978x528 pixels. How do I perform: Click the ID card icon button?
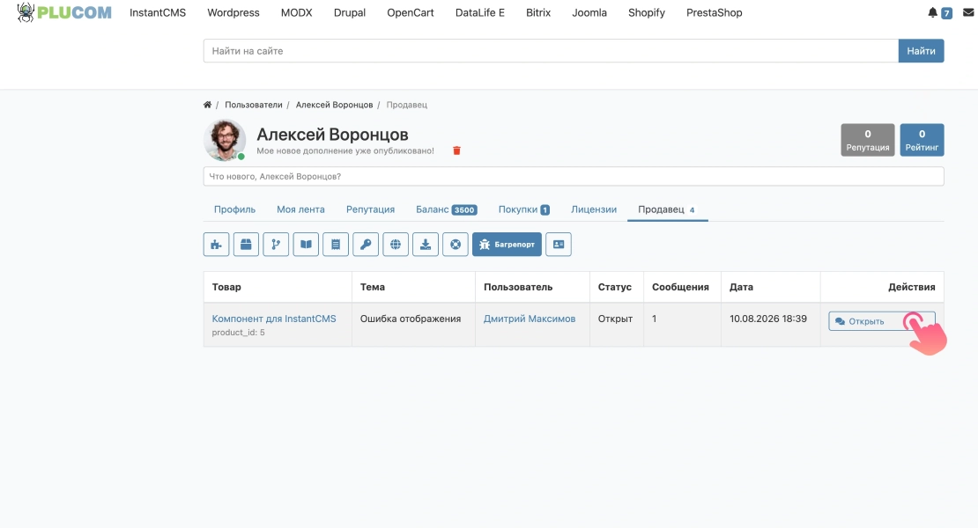(x=559, y=244)
